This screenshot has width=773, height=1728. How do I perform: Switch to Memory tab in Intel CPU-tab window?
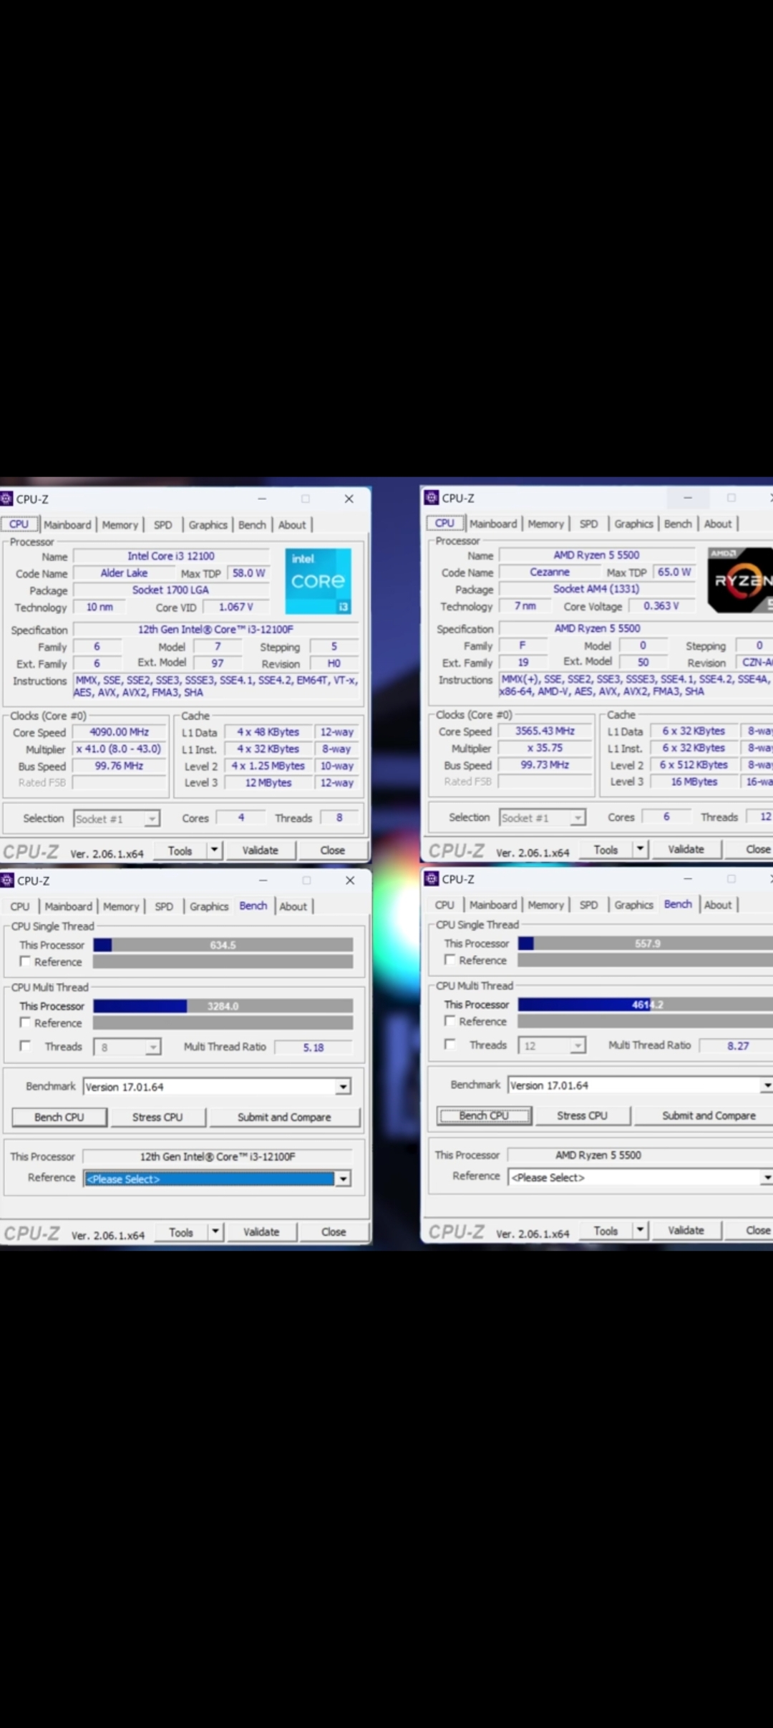click(120, 524)
